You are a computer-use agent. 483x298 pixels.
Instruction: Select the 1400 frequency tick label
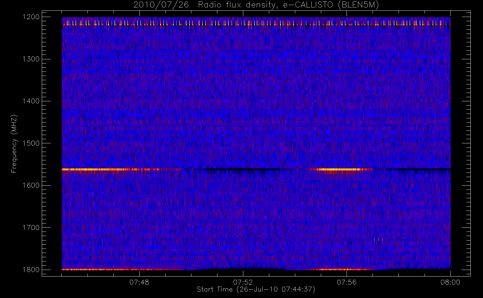pos(31,101)
